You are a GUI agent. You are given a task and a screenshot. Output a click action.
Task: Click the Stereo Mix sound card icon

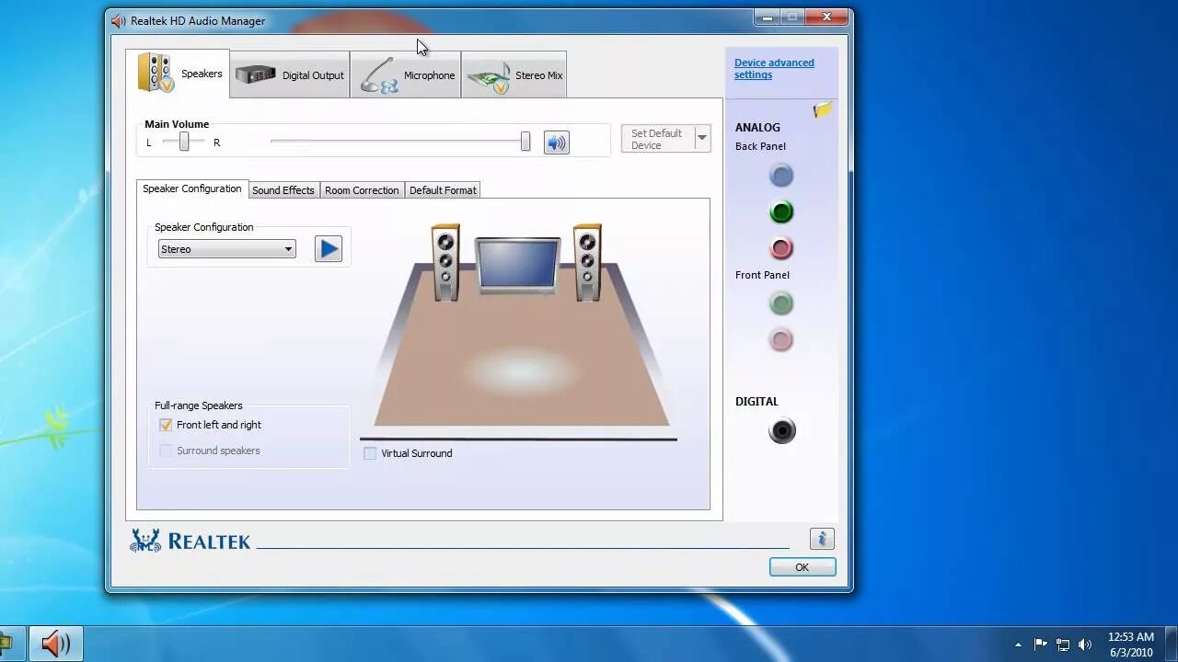click(x=489, y=77)
